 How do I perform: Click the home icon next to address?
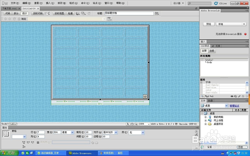coord(19,19)
